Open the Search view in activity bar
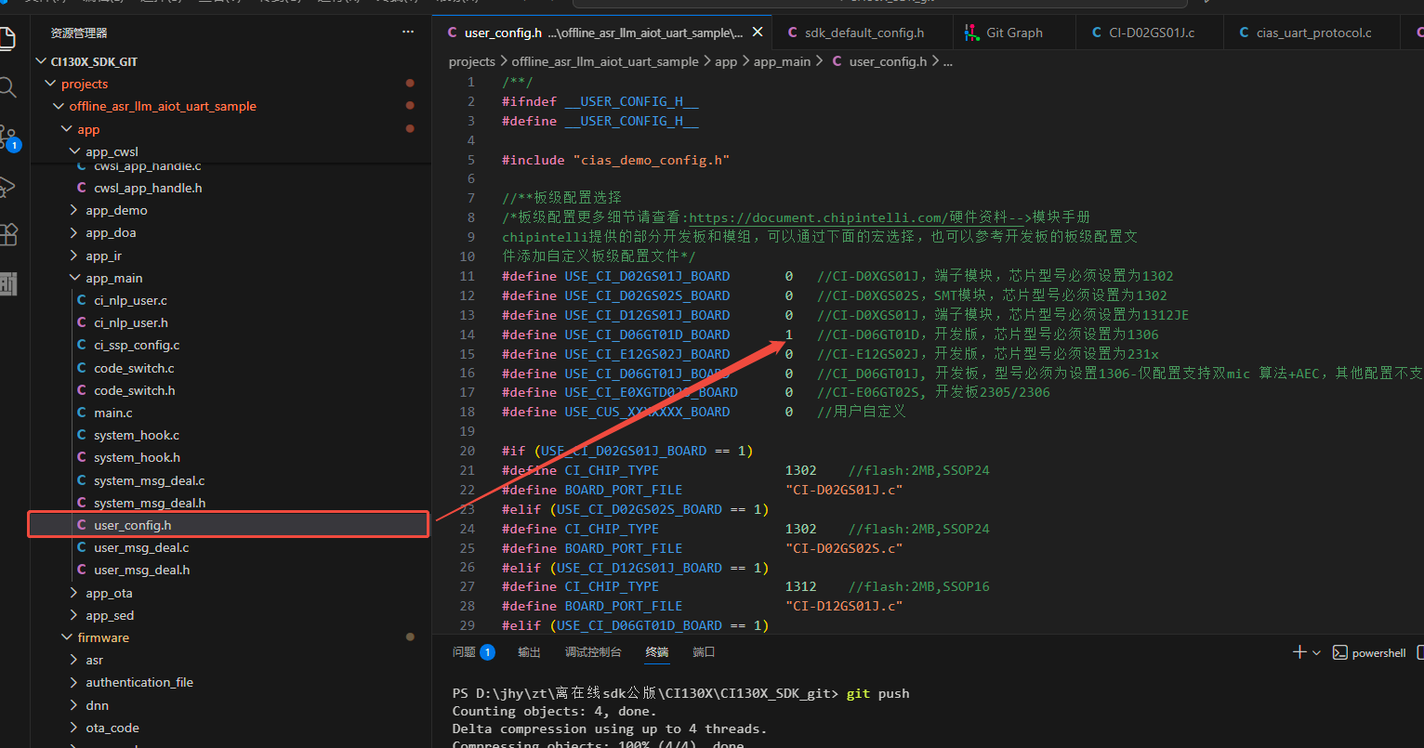1424x748 pixels. point(7,88)
